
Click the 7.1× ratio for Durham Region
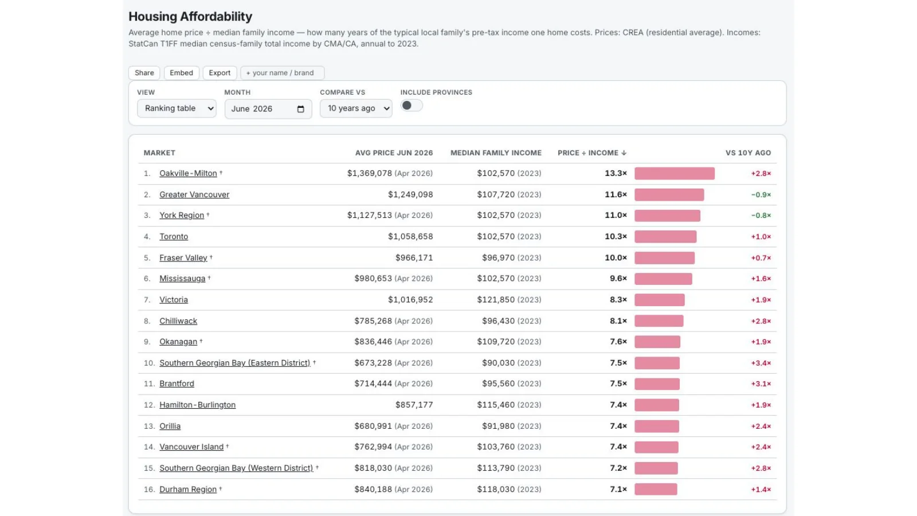[x=618, y=489]
